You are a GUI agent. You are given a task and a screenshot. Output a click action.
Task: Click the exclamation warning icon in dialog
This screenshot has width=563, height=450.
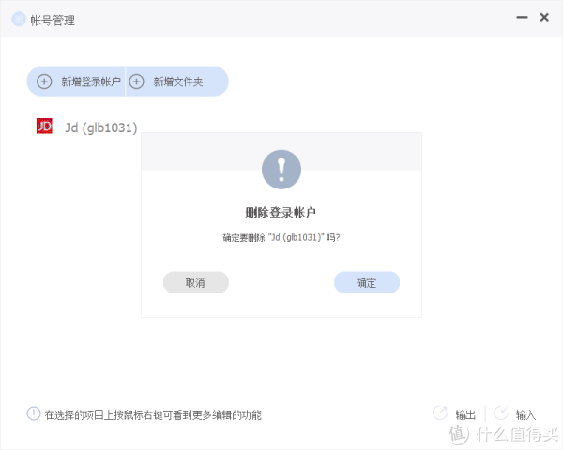pyautogui.click(x=281, y=170)
